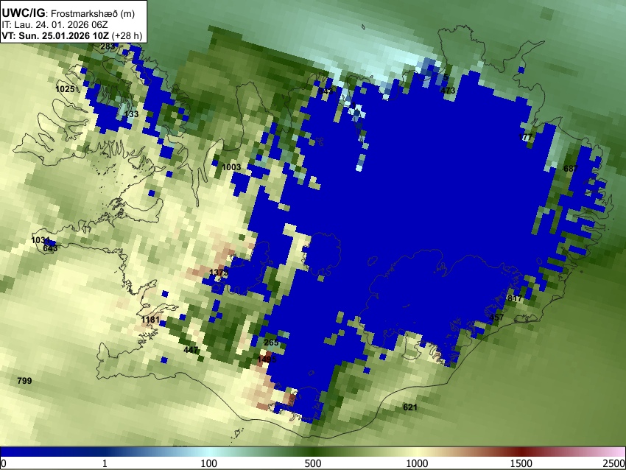Click the legend label 1500

(x=521, y=463)
